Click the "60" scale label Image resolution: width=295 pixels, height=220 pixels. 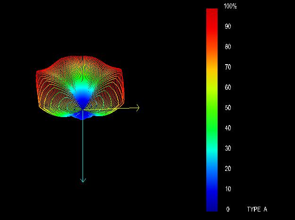228,87
